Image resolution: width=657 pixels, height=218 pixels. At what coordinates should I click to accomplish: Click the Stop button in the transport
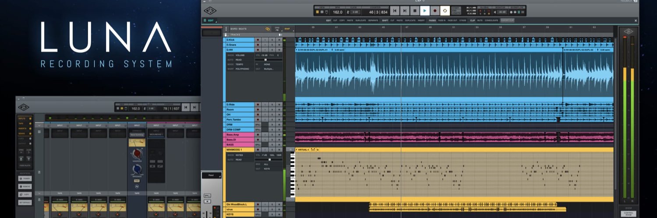click(414, 10)
